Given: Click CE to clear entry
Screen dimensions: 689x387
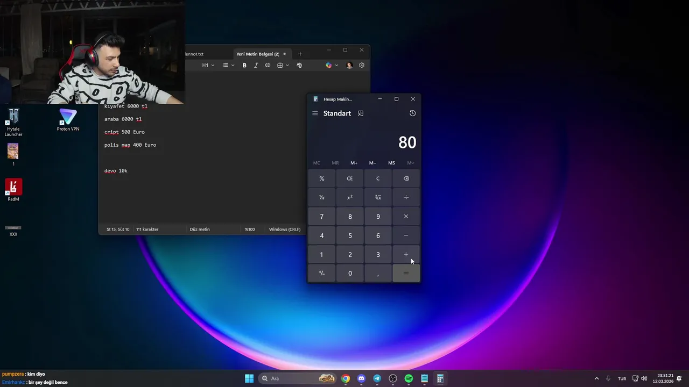Looking at the screenshot, I should point(350,178).
